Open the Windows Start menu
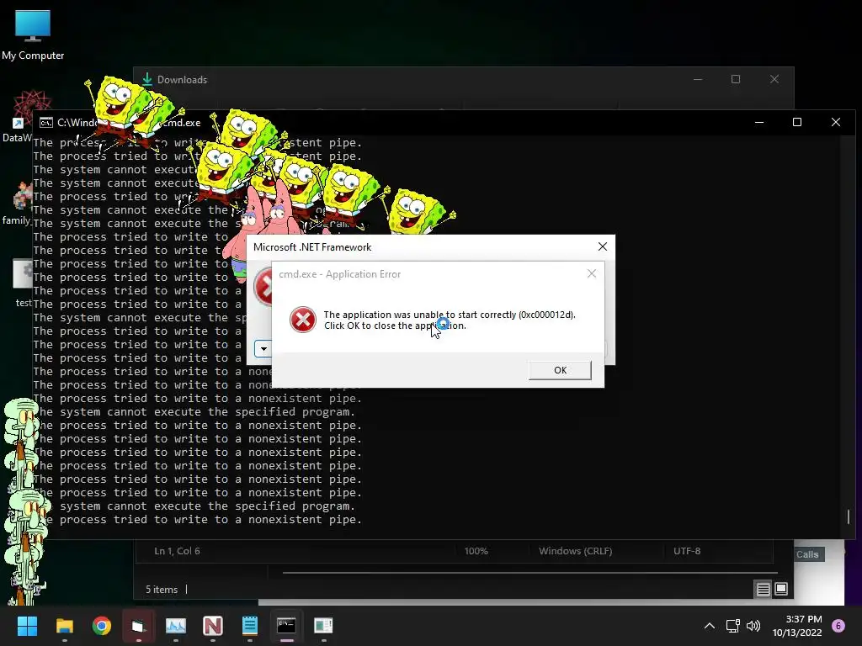This screenshot has width=862, height=646. click(27, 626)
